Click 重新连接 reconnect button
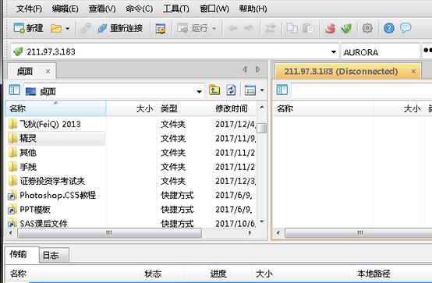The height and width of the screenshot is (283, 432). coord(120,28)
